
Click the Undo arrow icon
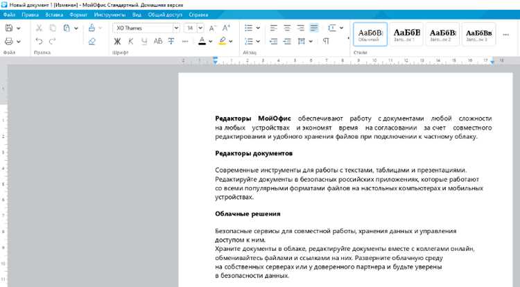click(x=39, y=42)
